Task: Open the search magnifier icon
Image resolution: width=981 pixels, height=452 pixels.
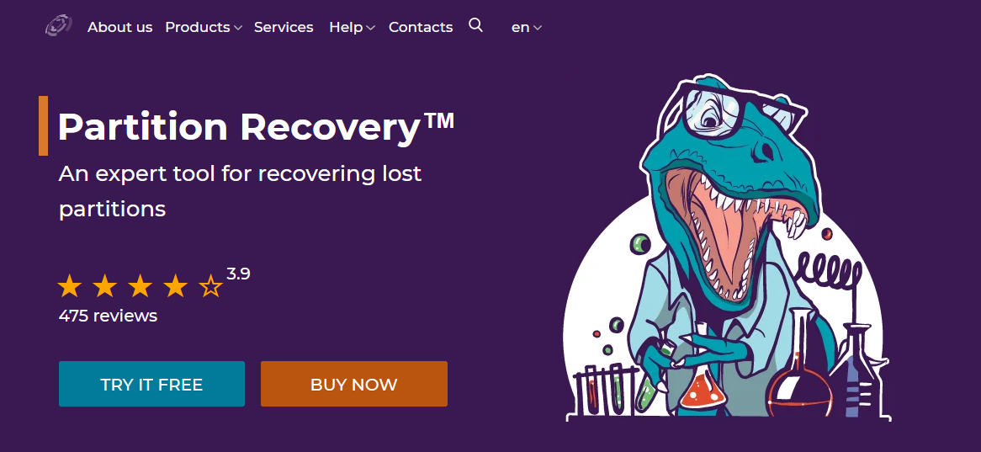Action: [x=475, y=25]
